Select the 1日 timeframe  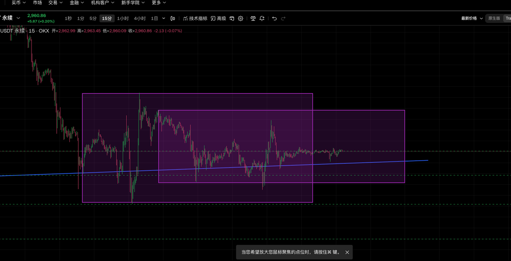coord(155,18)
